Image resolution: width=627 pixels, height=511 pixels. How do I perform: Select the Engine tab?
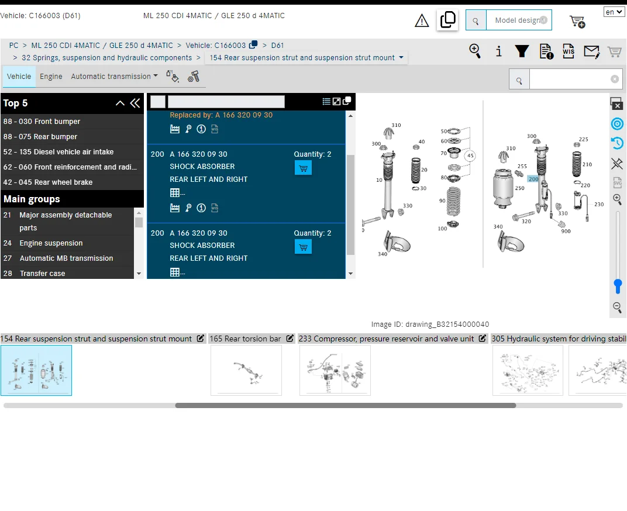[x=51, y=77]
